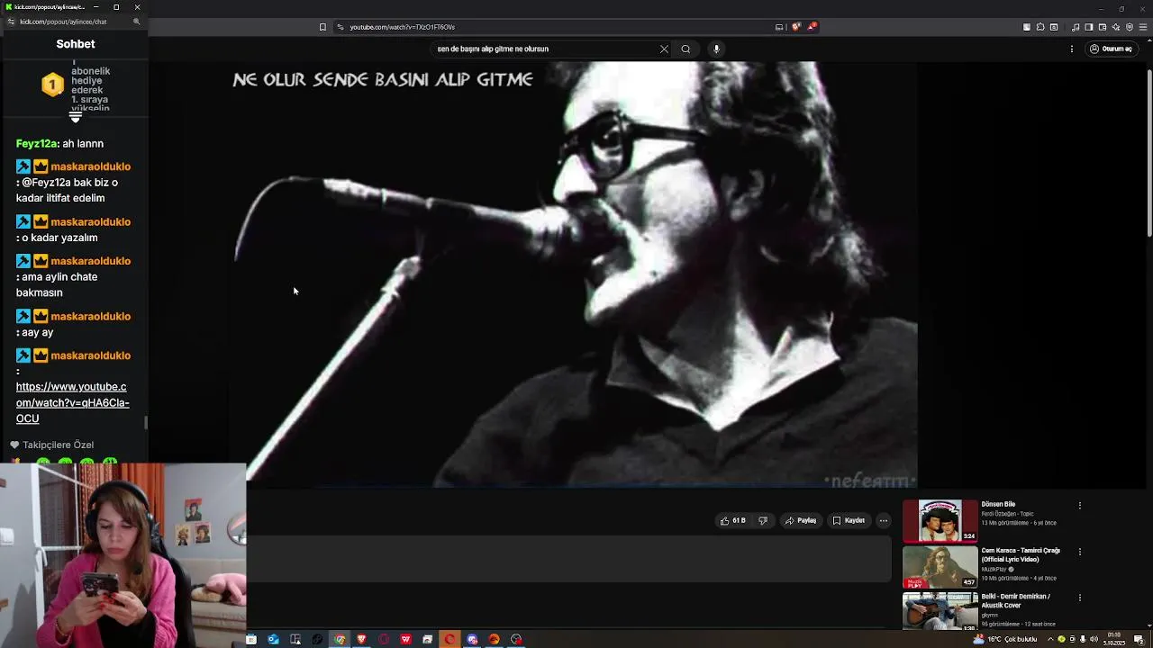Open options for Dönsen Bile suggestion

pos(1079,506)
